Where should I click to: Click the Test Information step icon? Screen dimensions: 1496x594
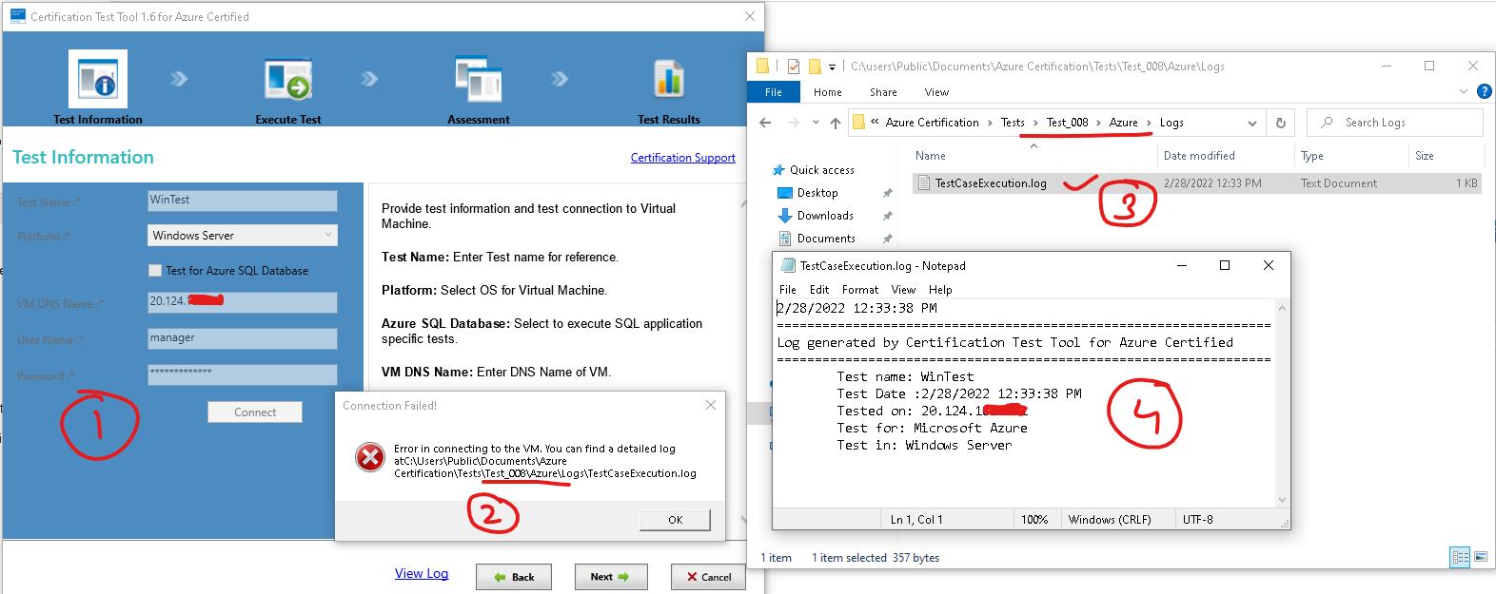point(98,79)
